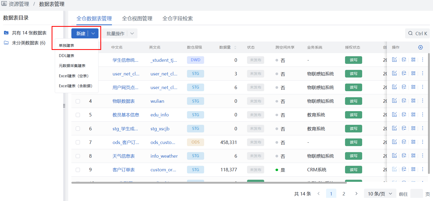Image resolution: width=433 pixels, height=201 pixels.
Task: Click the edit icon for 天气信息表
Action: pyautogui.click(x=394, y=156)
